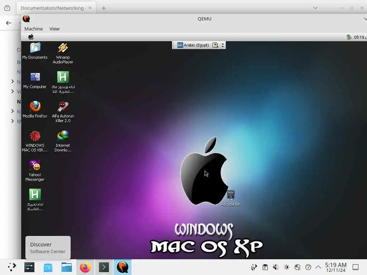Open green H icon beside My Computer
Screen dimensions: 367x275
click(63, 82)
